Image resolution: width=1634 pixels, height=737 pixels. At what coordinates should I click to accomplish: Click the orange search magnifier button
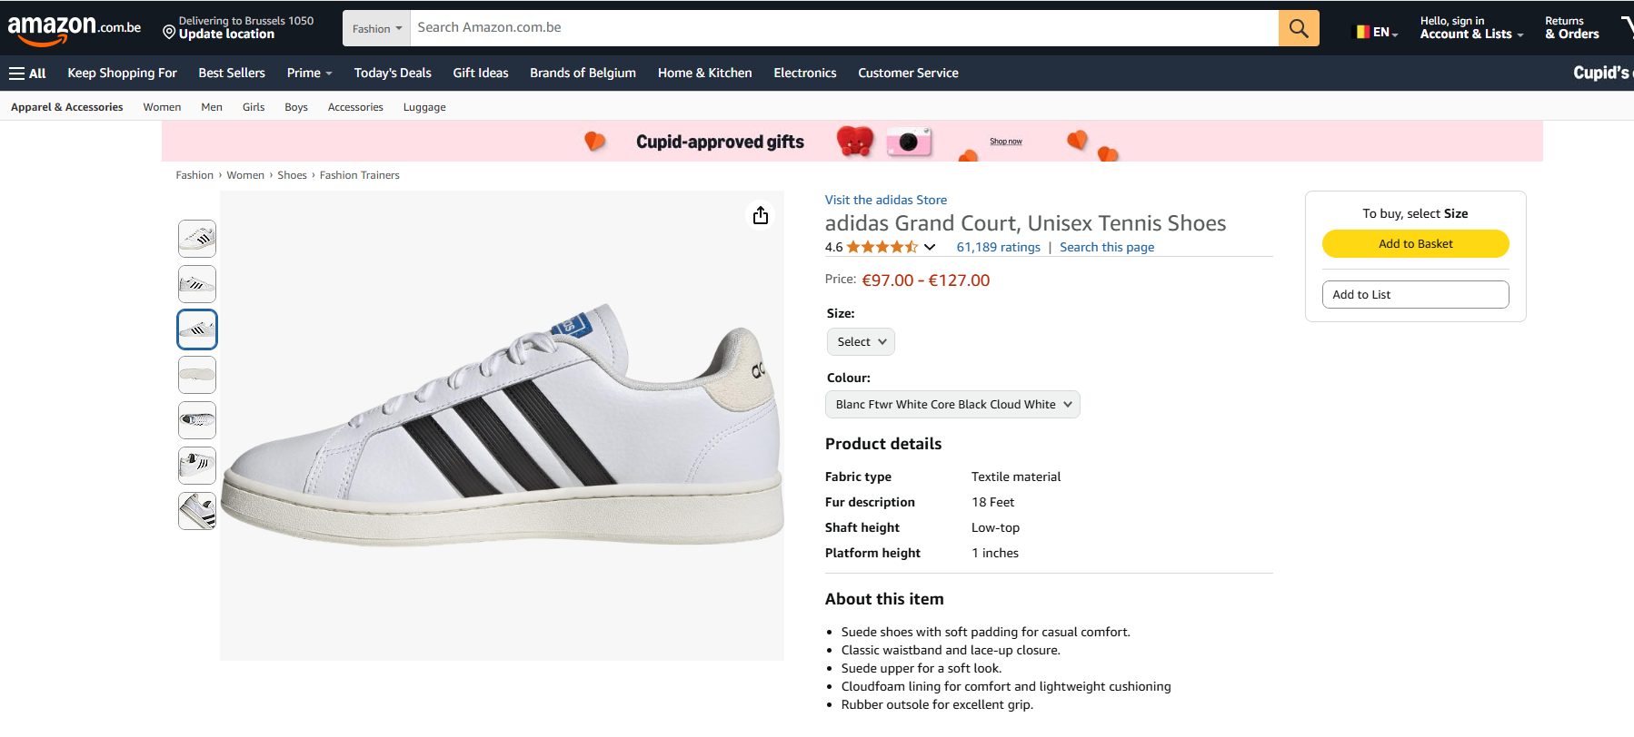pos(1299,28)
